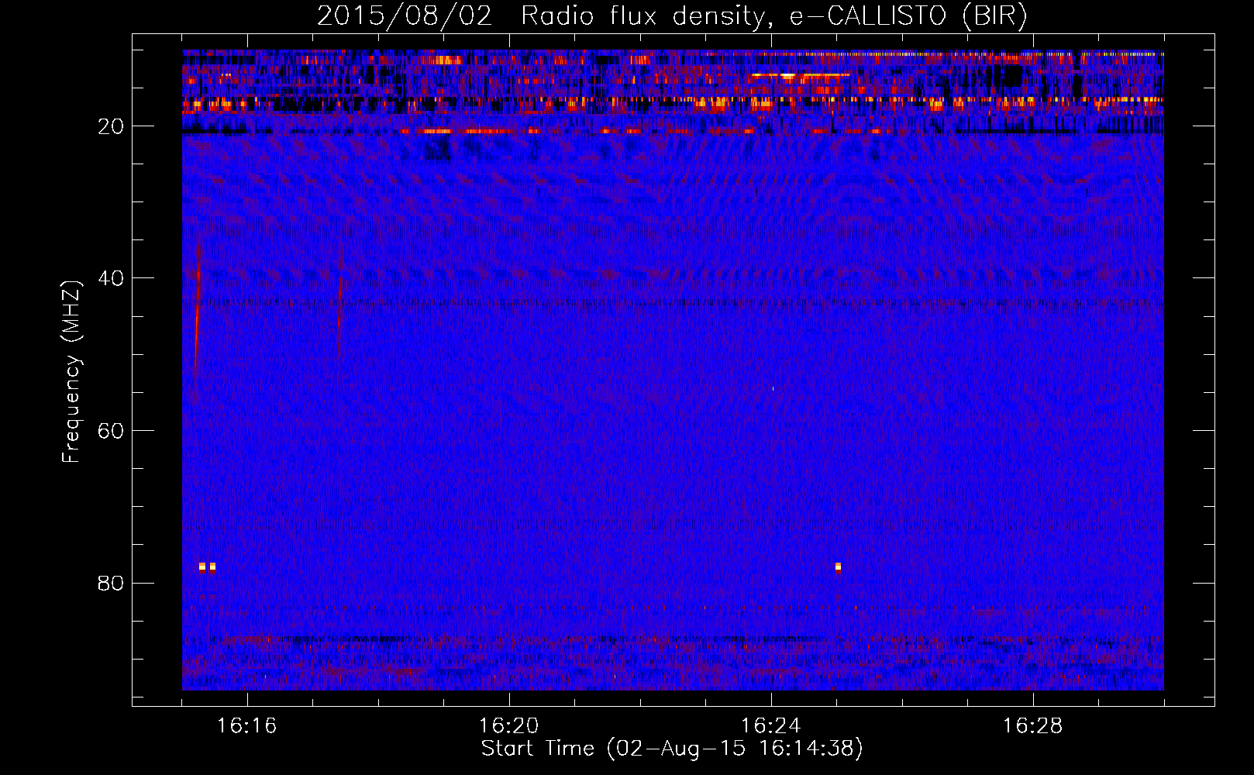This screenshot has width=1254, height=775.
Task: Click the 16:16 time tick label
Action: coord(246,726)
